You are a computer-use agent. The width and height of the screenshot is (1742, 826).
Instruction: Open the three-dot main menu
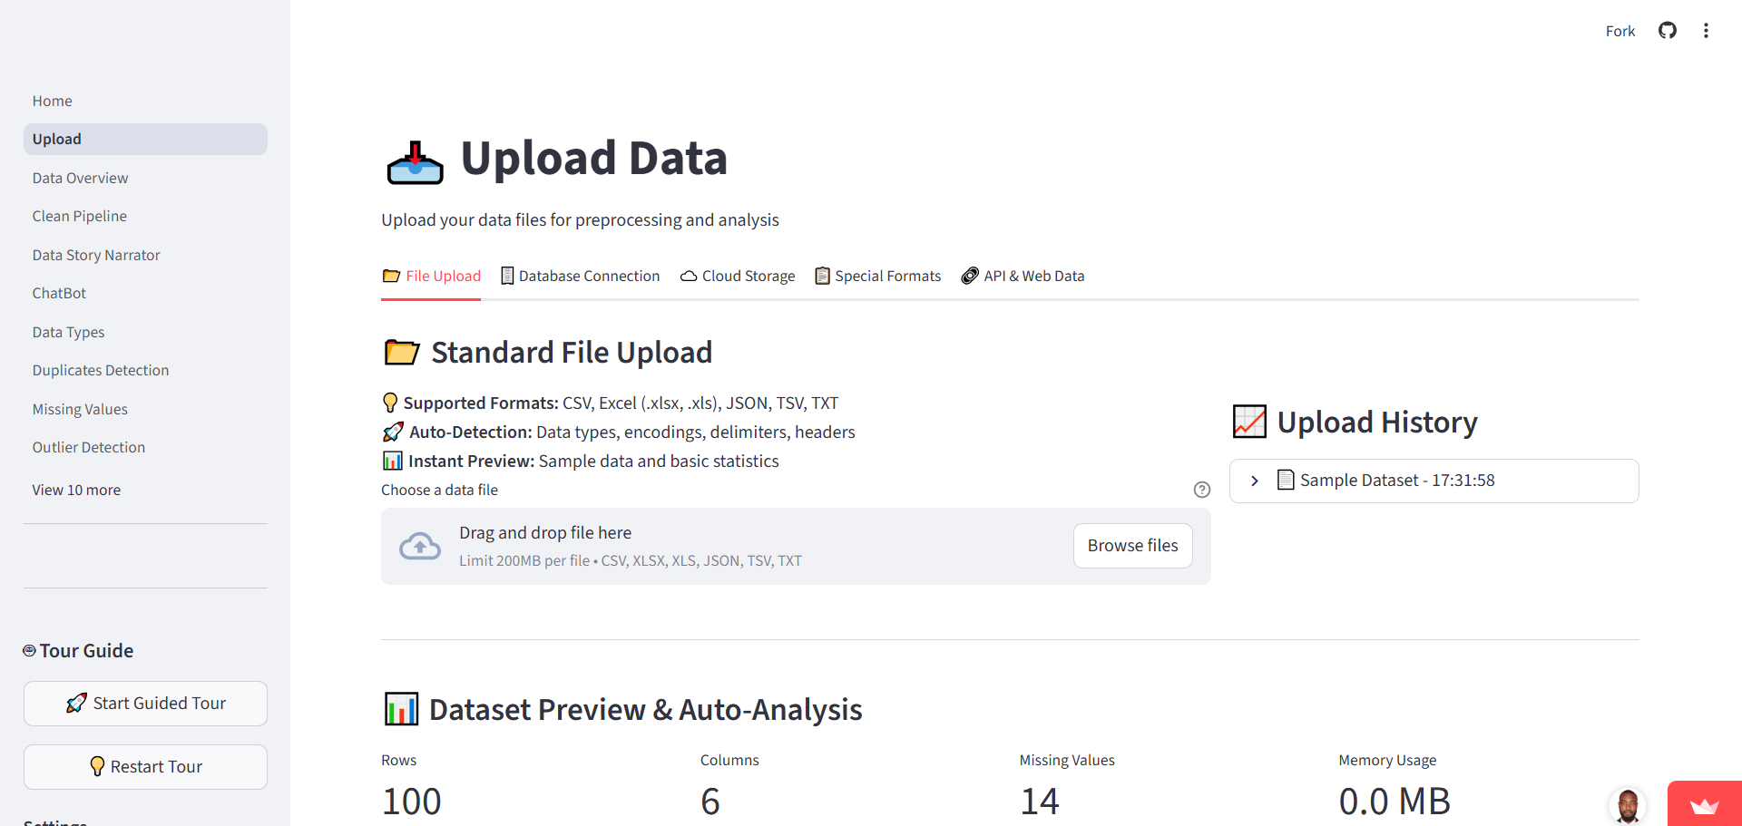pos(1706,31)
